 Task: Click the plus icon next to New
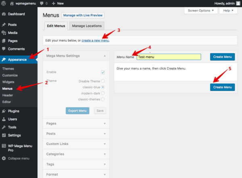click(x=53, y=3)
